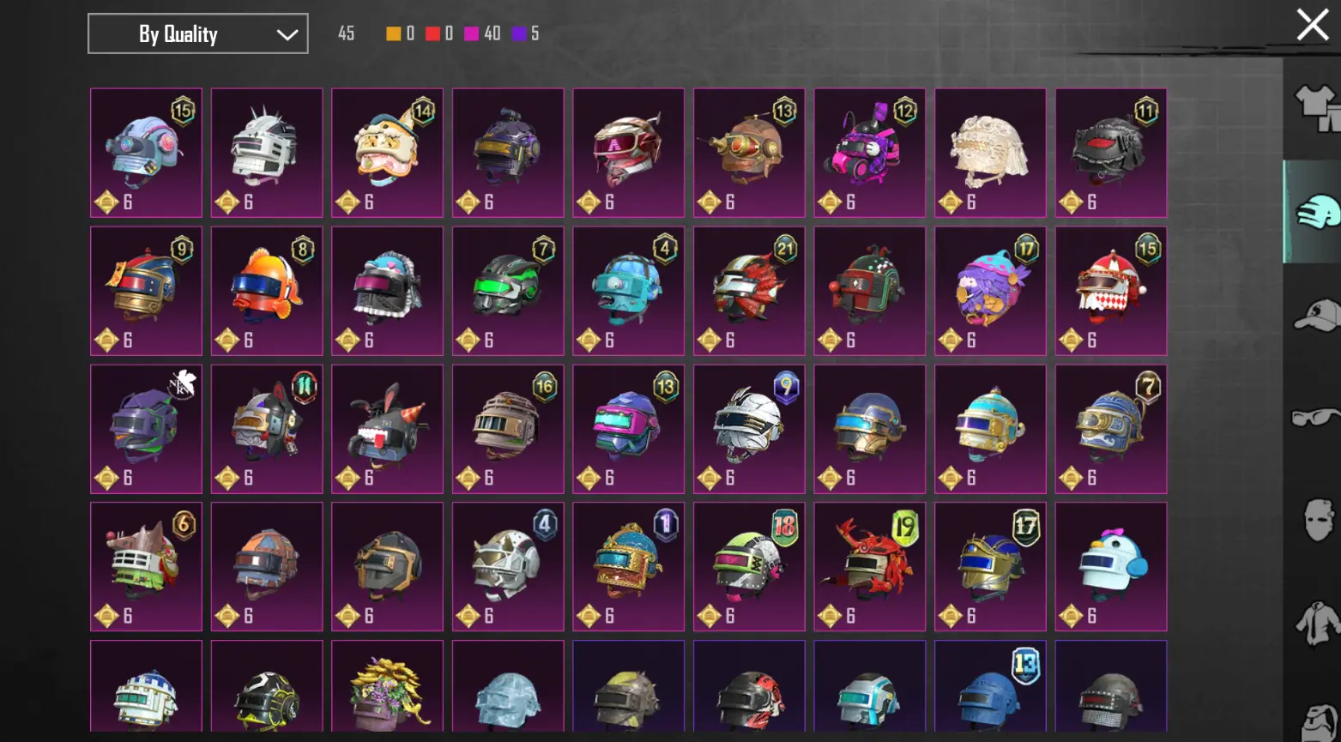Open the jacket category icon
Viewport: 1341px width, 742px height.
click(x=1319, y=623)
